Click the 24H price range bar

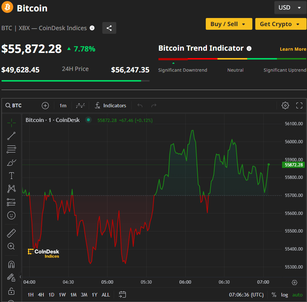76,80
